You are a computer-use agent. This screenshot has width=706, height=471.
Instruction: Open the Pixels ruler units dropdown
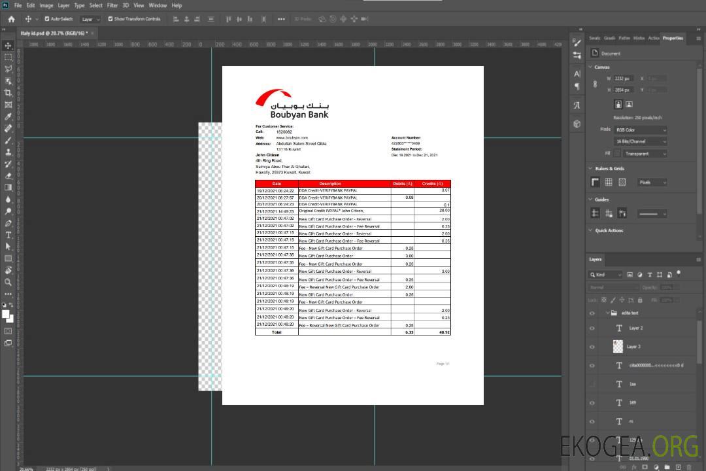pos(652,183)
